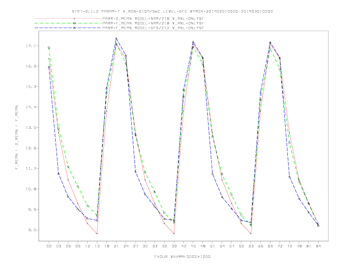This screenshot has width=347, height=268.
Task: Click the 00 forecast hour tick label
Action: [49, 246]
